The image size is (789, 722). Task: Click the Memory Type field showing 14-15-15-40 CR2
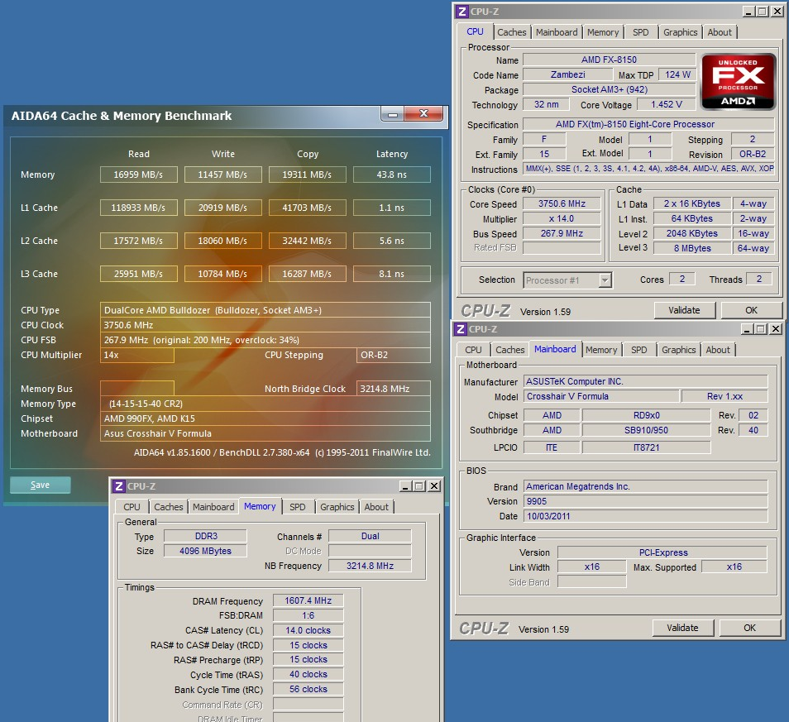[x=265, y=404]
